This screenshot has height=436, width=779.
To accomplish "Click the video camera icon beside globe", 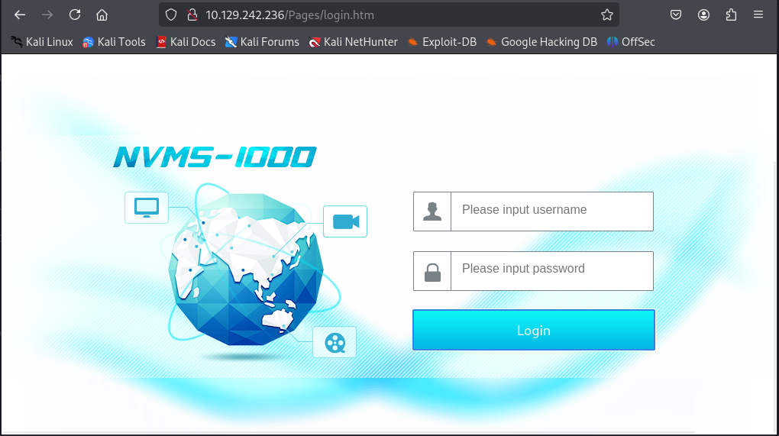I will (345, 221).
